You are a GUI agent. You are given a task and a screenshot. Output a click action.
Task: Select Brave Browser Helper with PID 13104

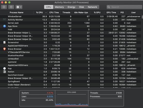pos(70,78)
